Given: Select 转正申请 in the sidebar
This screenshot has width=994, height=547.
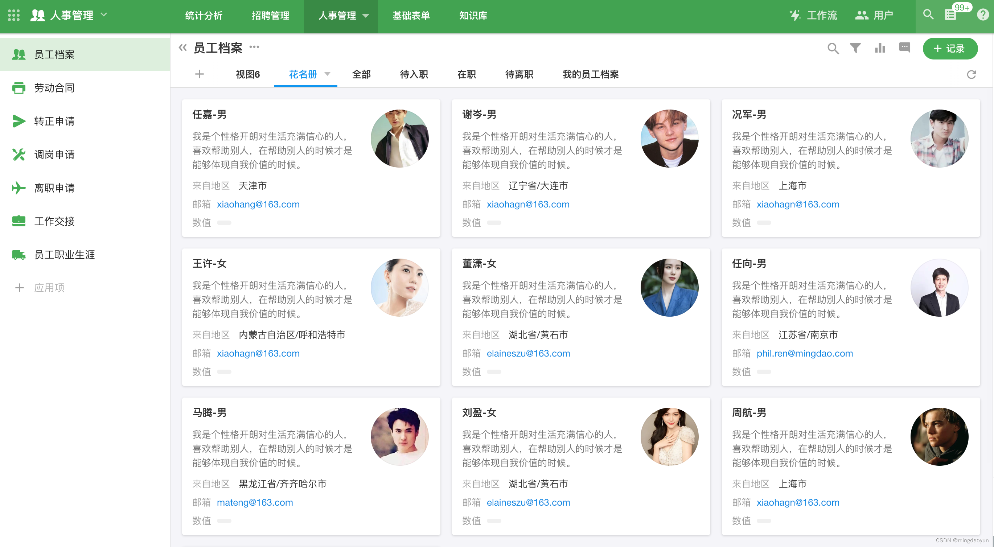Looking at the screenshot, I should [x=54, y=121].
